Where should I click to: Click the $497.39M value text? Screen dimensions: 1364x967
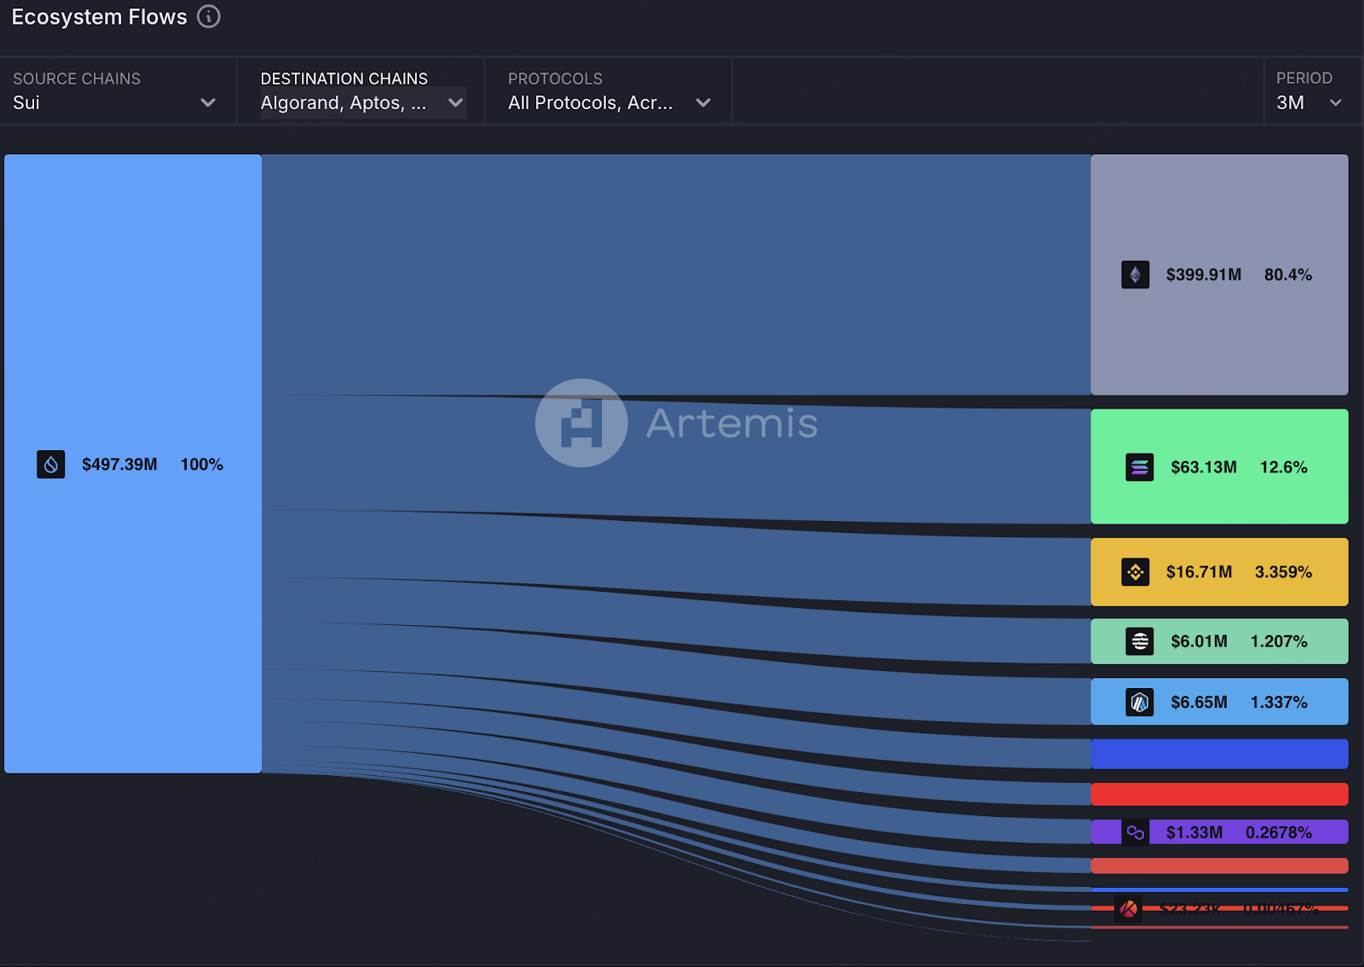pos(119,465)
